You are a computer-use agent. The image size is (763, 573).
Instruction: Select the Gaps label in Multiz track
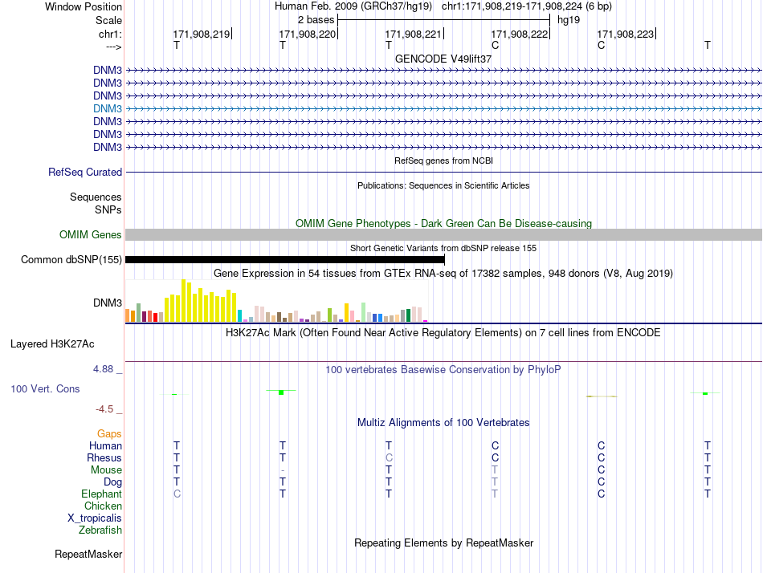coord(109,433)
